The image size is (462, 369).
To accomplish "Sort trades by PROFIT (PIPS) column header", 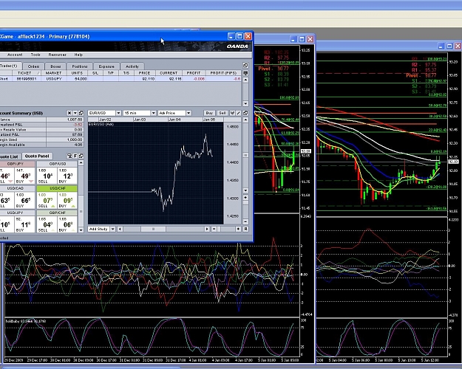I will pyautogui.click(x=223, y=73).
